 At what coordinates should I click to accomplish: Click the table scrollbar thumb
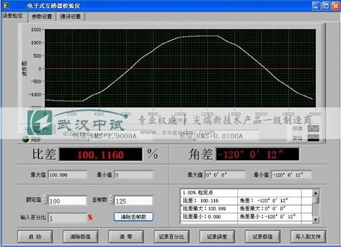[315, 199]
